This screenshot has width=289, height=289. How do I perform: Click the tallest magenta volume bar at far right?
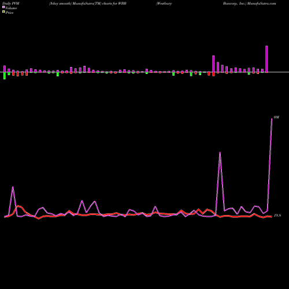tap(266, 59)
